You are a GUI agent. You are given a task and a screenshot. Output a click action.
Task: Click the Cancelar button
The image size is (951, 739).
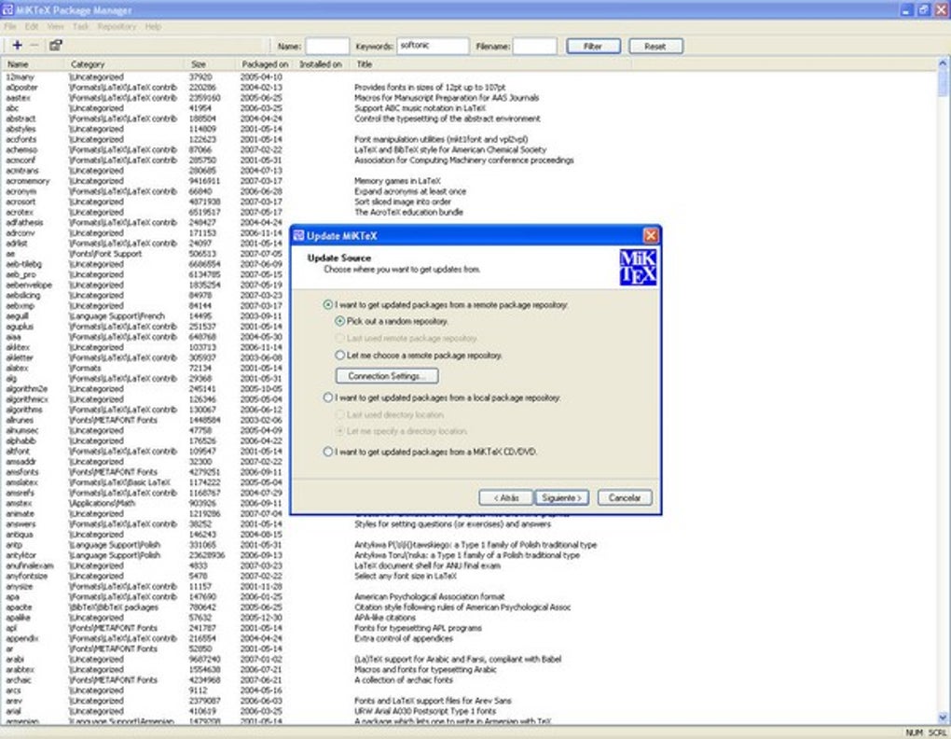point(625,498)
